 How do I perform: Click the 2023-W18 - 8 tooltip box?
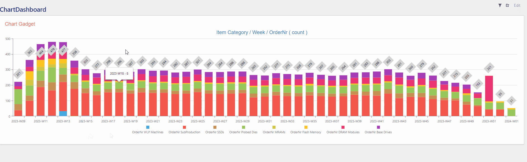tap(119, 73)
